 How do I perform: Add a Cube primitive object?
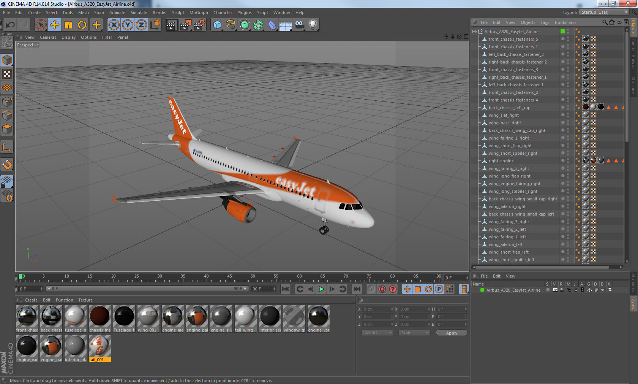pyautogui.click(x=217, y=25)
